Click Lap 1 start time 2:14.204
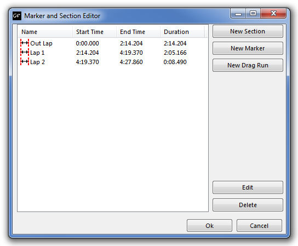Viewport: 298px width, 246px height. click(x=88, y=53)
